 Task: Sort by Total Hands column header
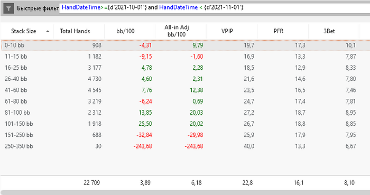[x=79, y=31]
